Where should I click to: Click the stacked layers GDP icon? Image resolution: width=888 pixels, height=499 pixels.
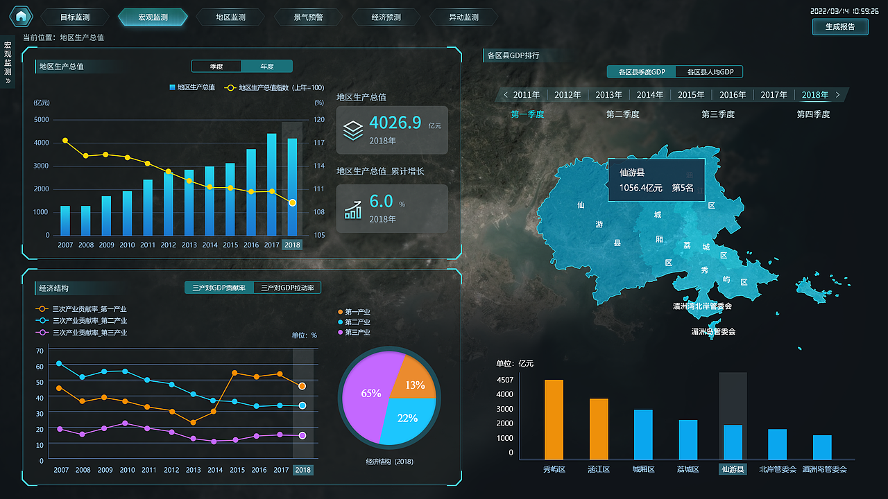[353, 130]
